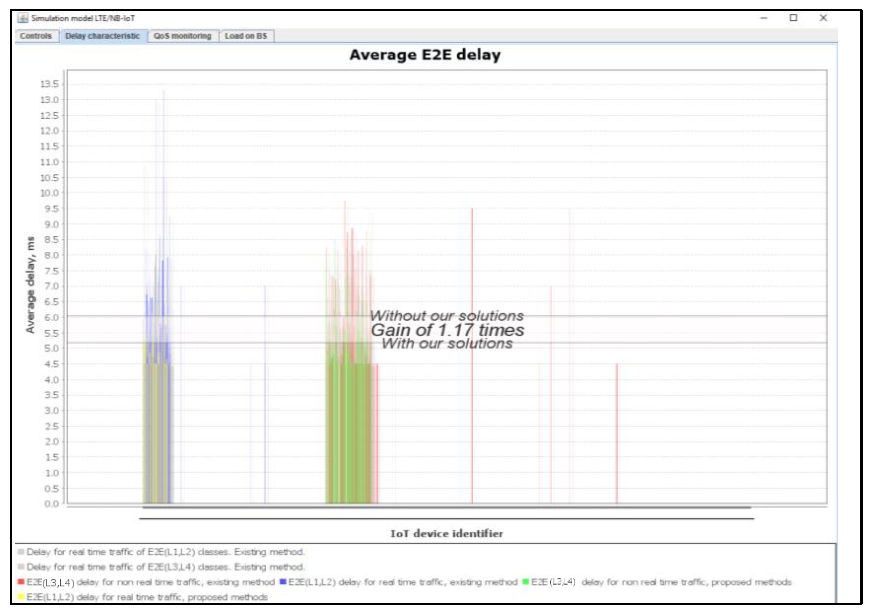Image resolution: width=872 pixels, height=614 pixels.
Task: Click the 'Average delay, ms' axis label
Action: (x=31, y=285)
